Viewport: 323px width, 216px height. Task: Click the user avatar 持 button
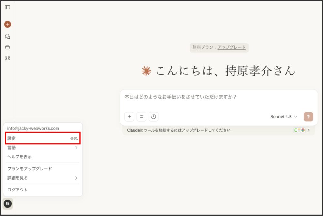(7, 203)
